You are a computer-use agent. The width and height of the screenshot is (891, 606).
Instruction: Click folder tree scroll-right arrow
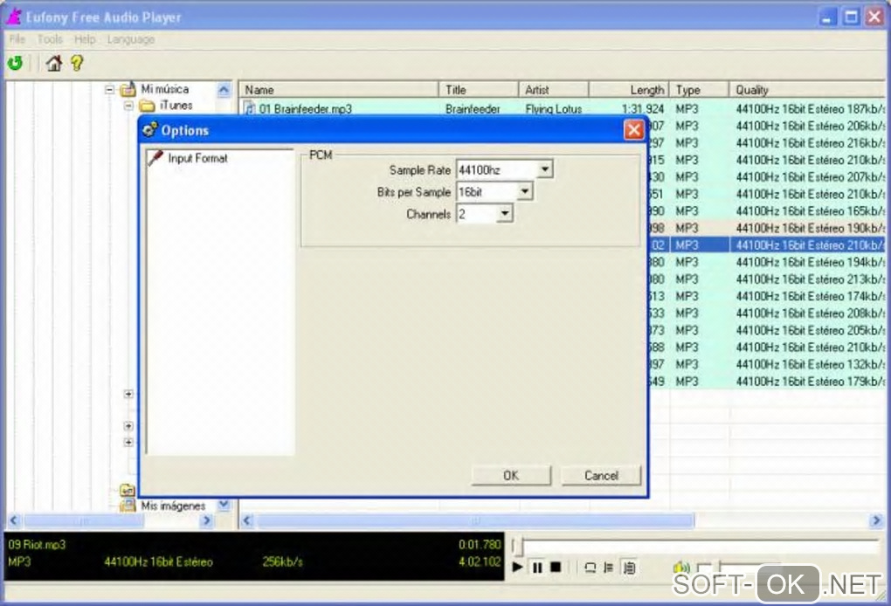(x=207, y=520)
